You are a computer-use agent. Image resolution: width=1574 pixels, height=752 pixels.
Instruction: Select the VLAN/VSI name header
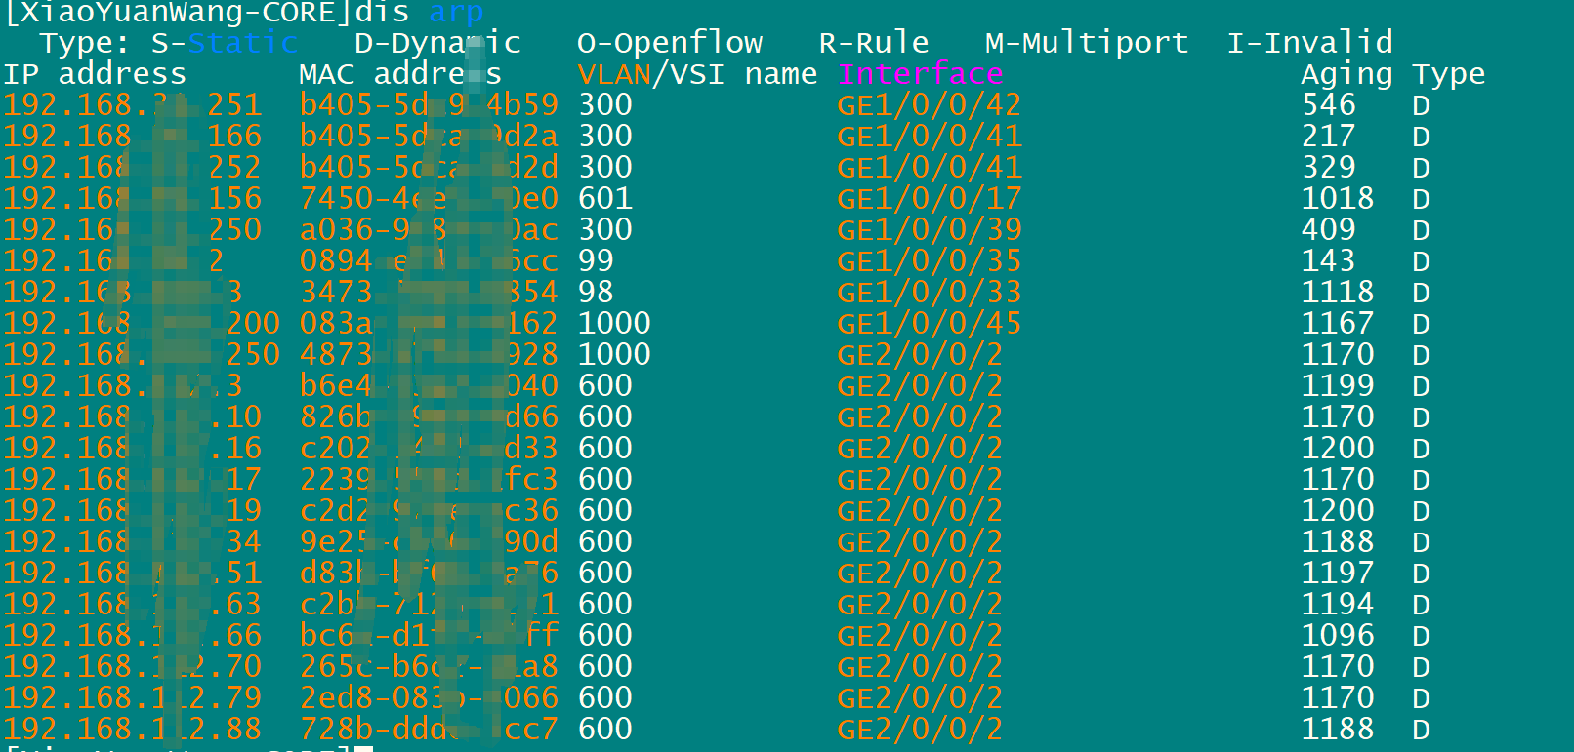(x=697, y=74)
